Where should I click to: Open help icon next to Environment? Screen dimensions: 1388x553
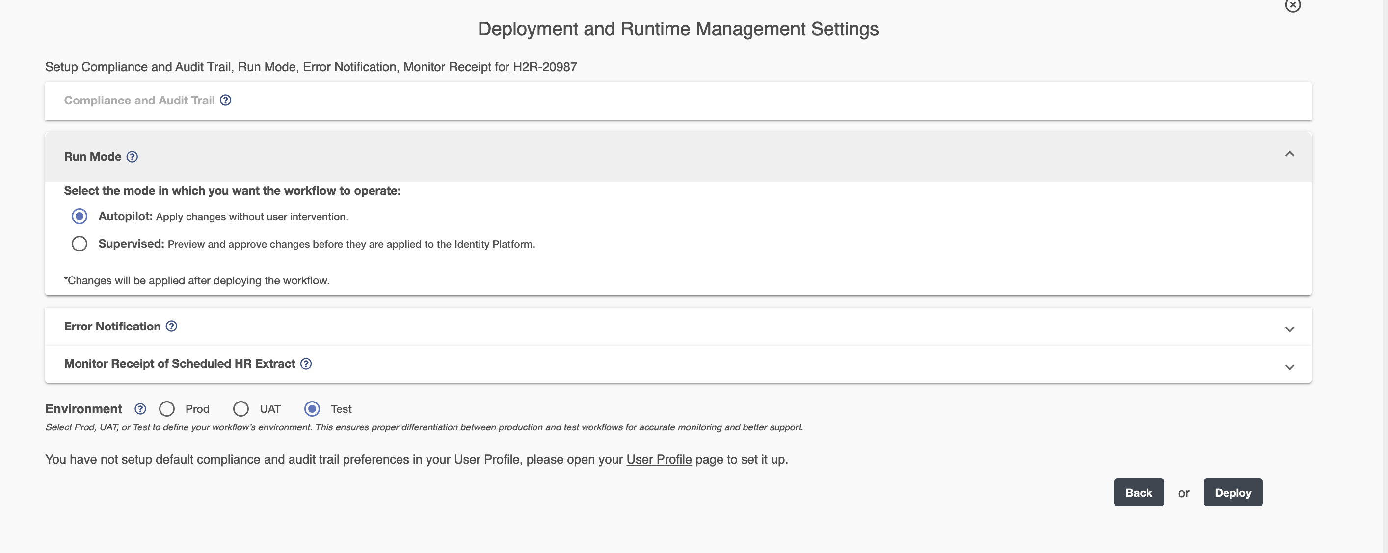[140, 409]
